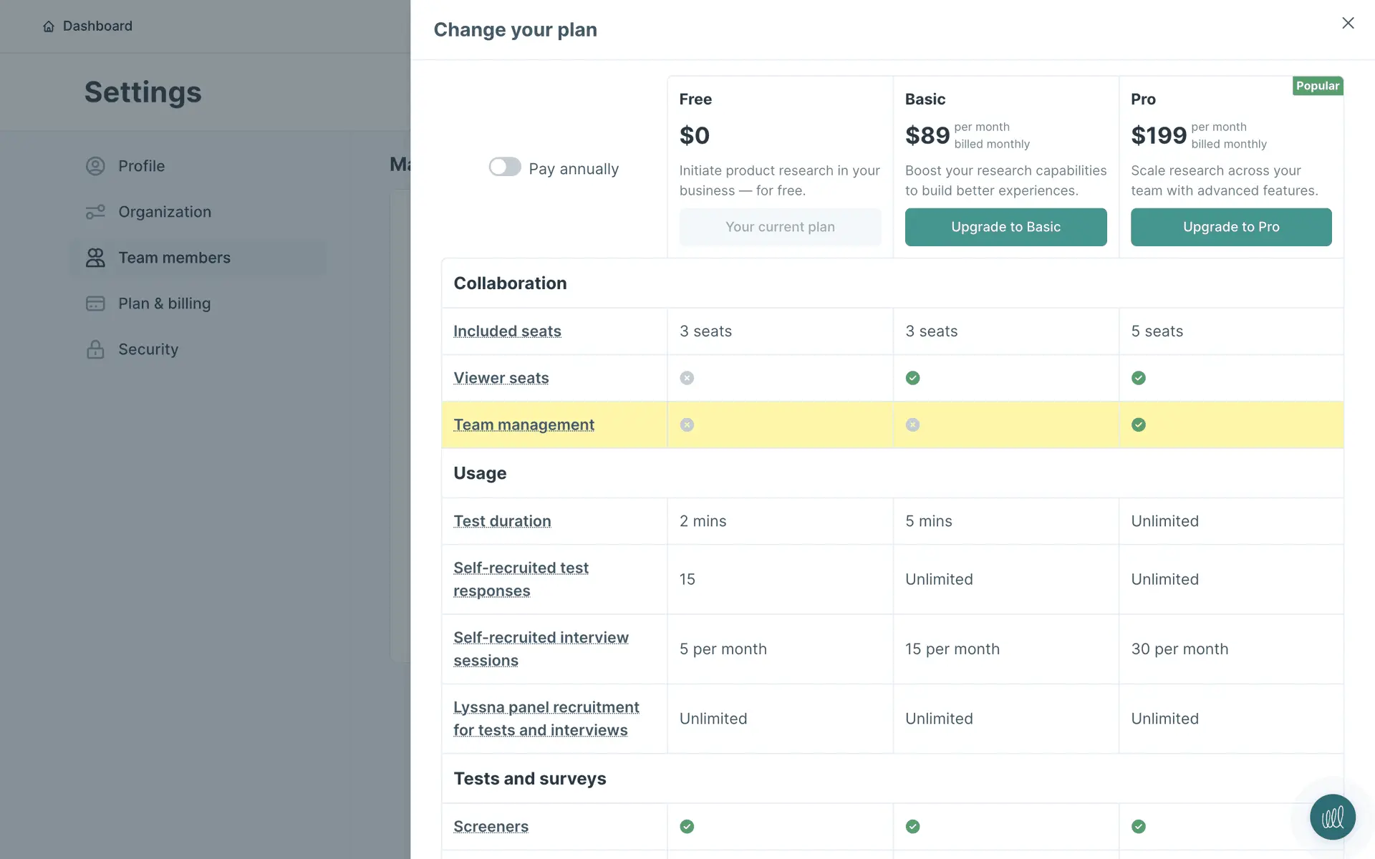
Task: Open Security settings menu item
Action: (x=148, y=349)
